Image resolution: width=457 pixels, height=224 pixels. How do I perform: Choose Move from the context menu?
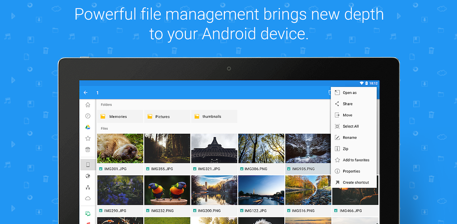coord(353,115)
